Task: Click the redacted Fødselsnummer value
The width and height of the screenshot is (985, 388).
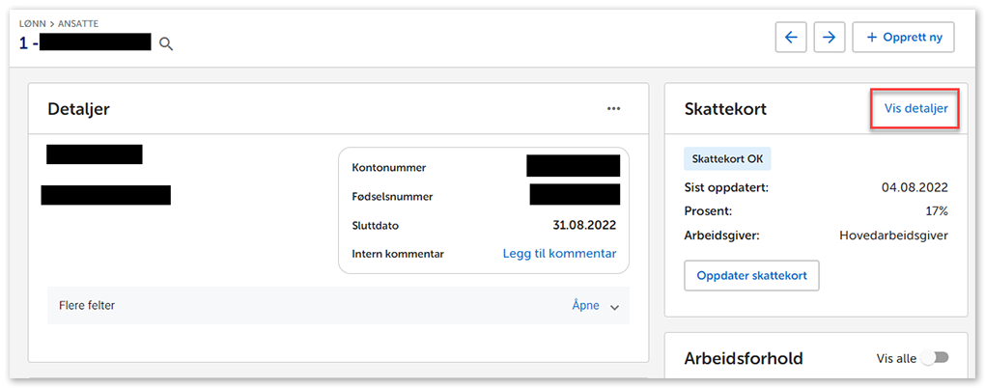Action: 574,195
